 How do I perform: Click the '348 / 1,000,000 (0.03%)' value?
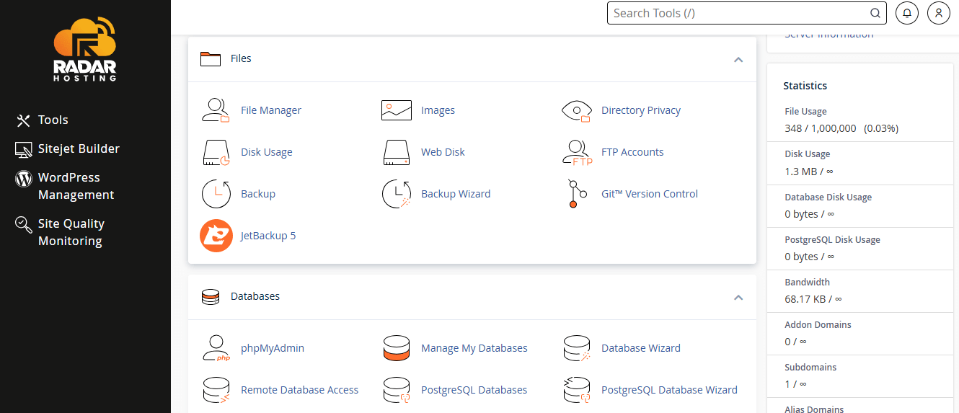(841, 128)
